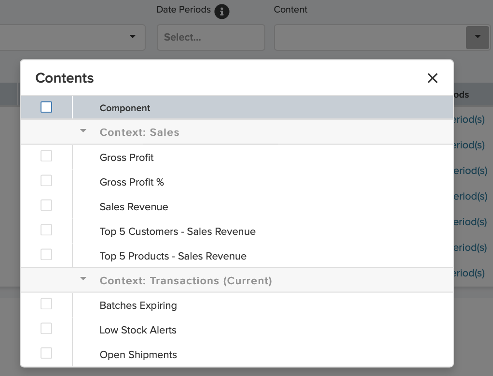Collapse the Context: Transactions (Current) group arrow

[x=83, y=279]
